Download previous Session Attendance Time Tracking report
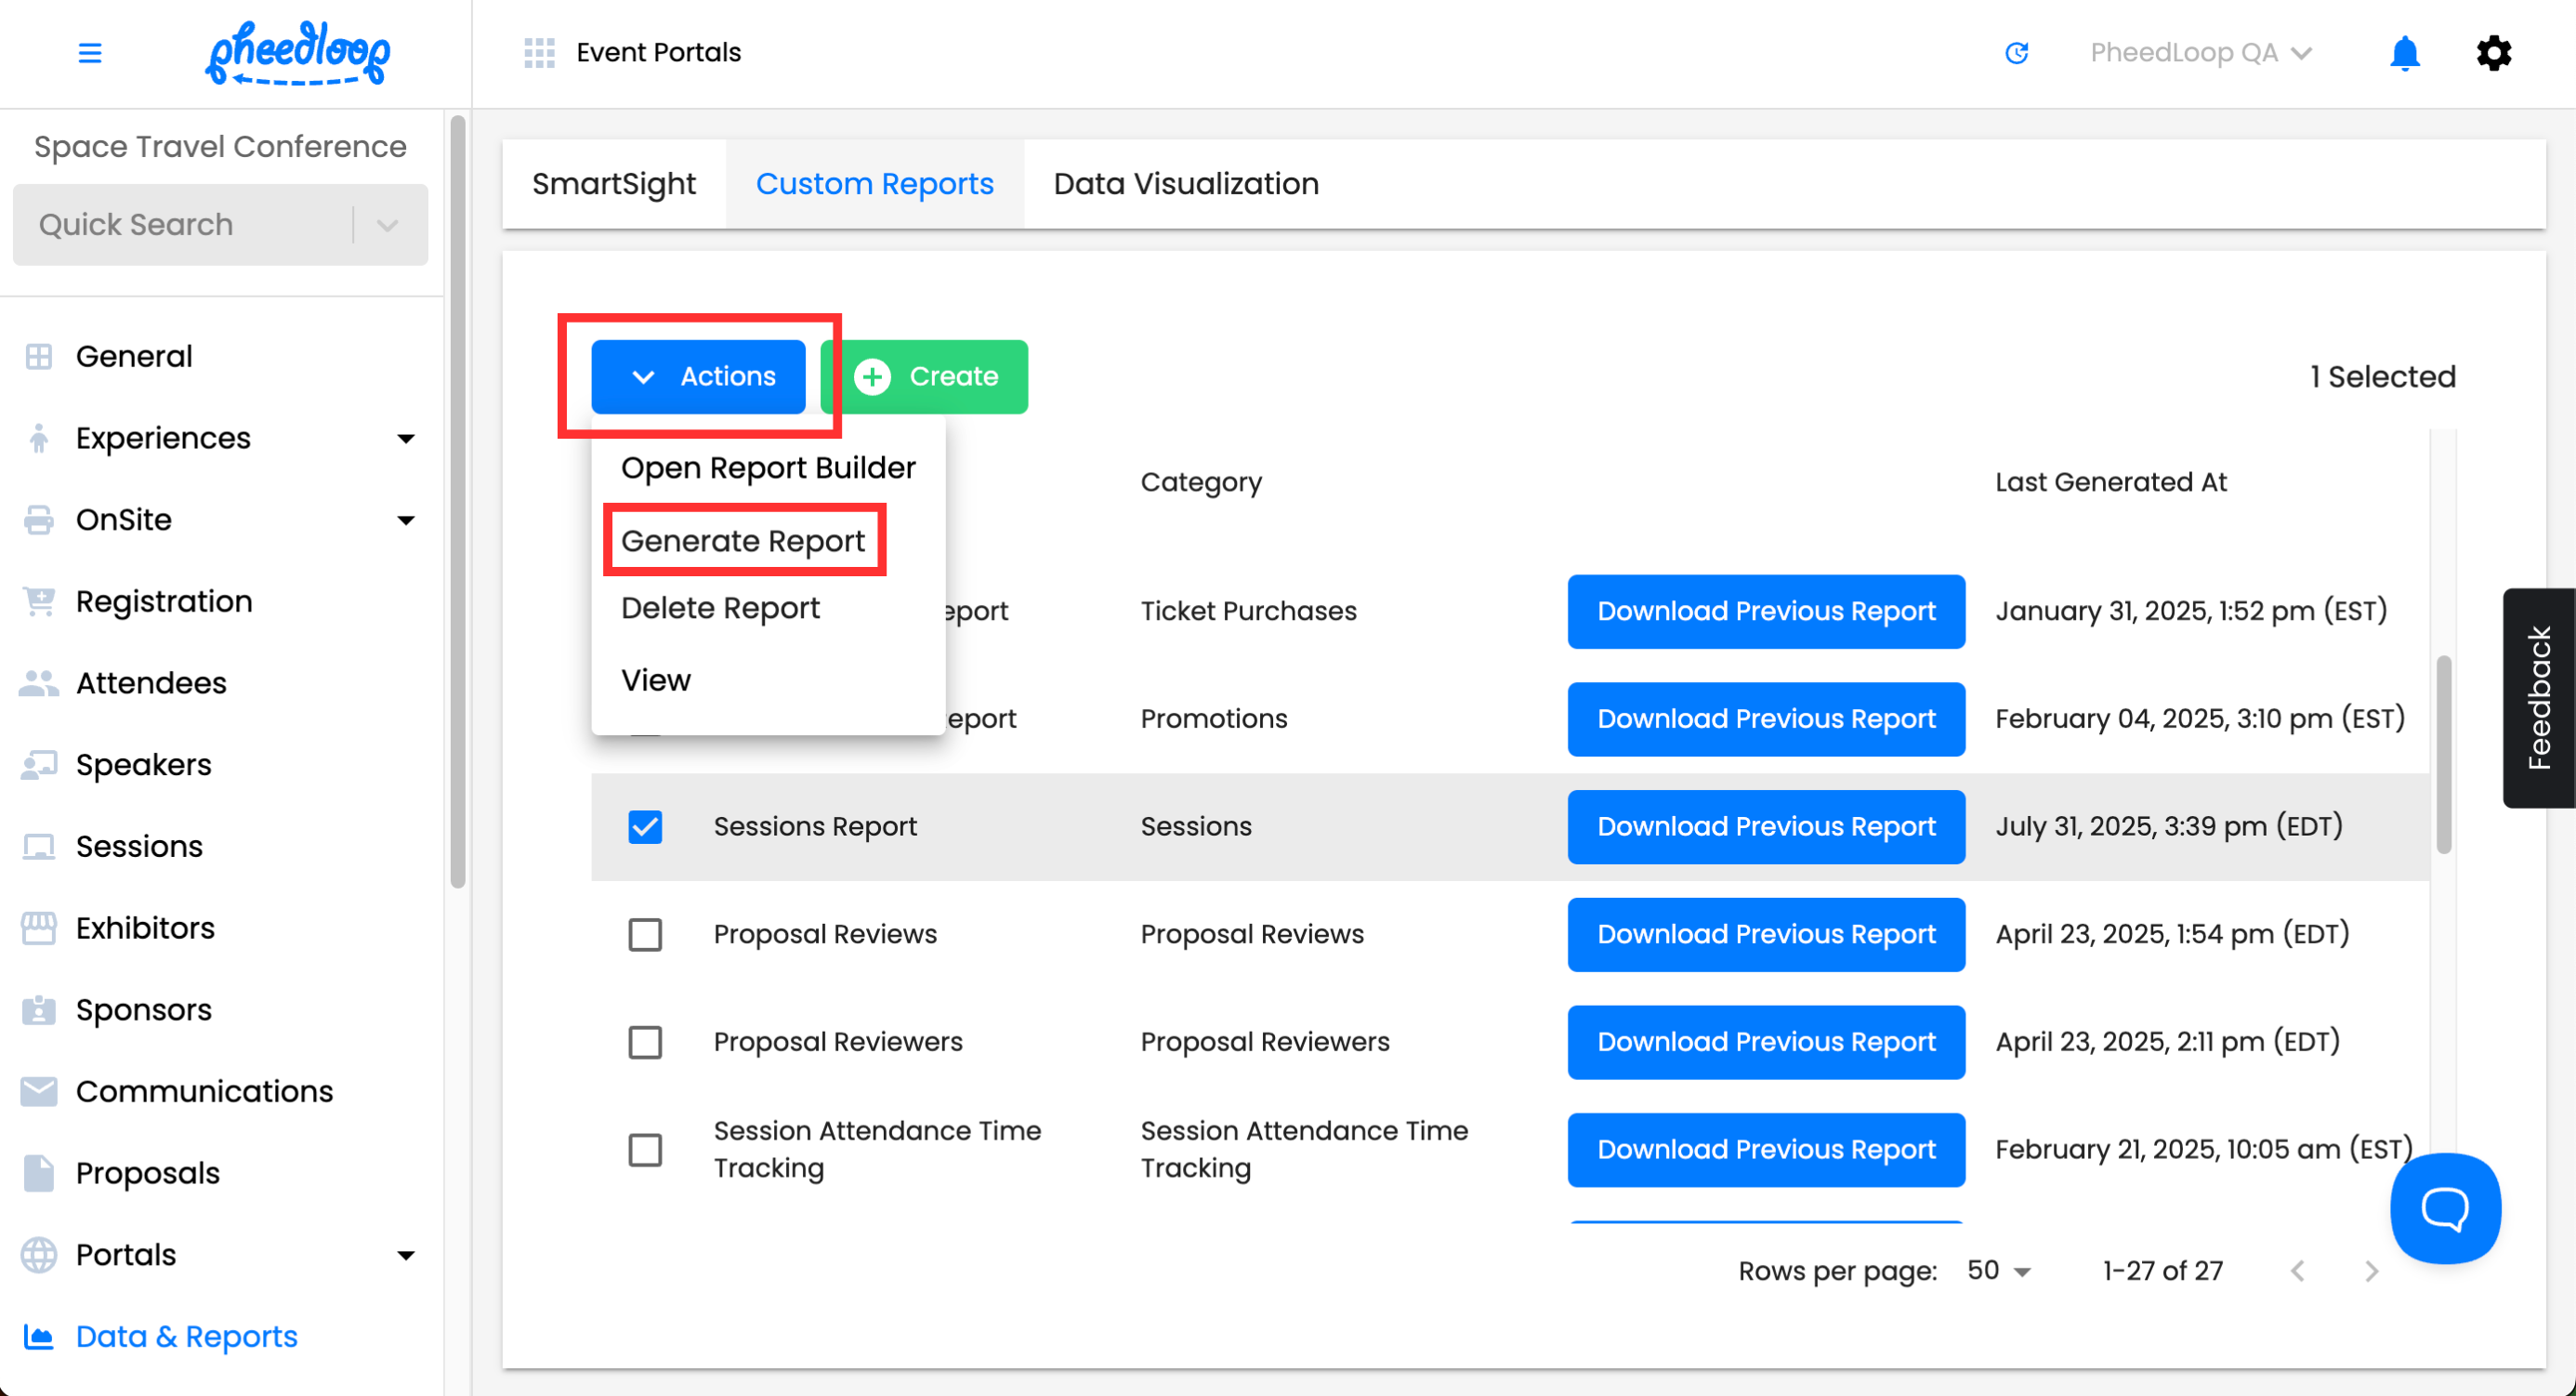 (1766, 1150)
